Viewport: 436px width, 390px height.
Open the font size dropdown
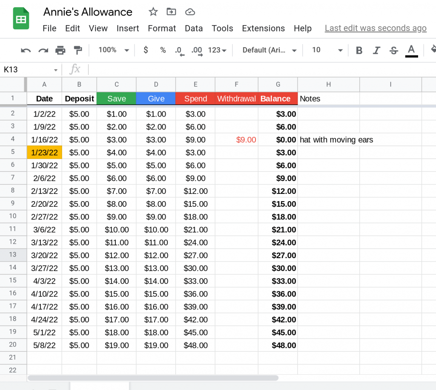tap(327, 50)
